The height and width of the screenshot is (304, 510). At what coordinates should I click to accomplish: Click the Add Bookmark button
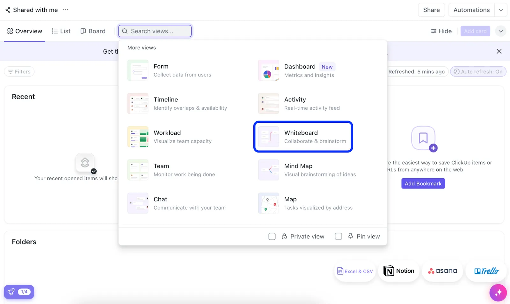tap(423, 183)
